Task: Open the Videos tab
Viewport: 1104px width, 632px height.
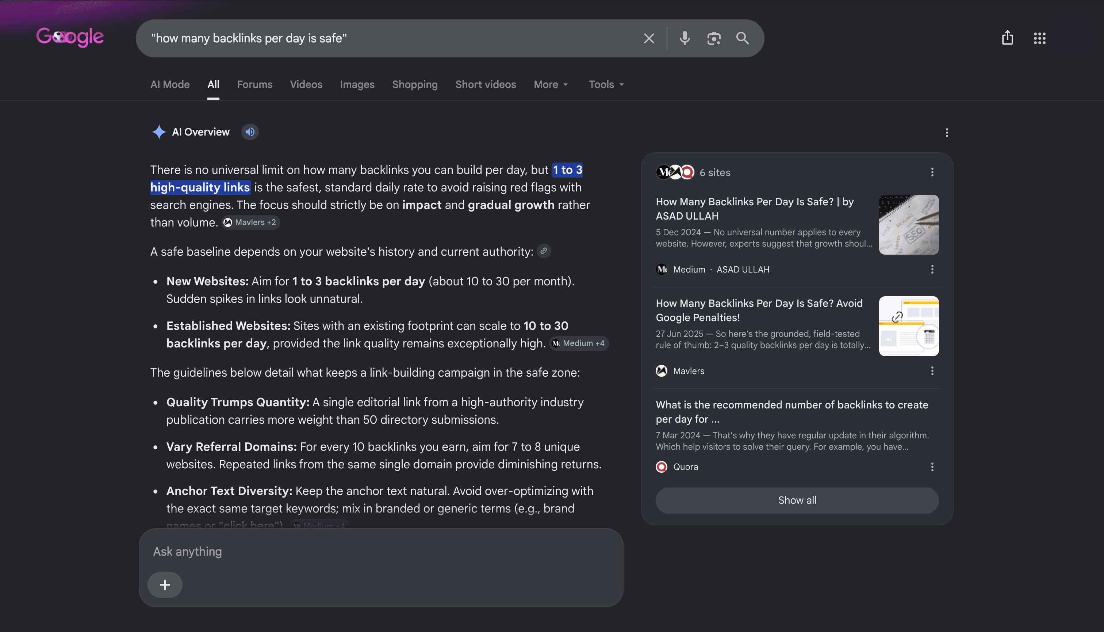Action: [306, 85]
